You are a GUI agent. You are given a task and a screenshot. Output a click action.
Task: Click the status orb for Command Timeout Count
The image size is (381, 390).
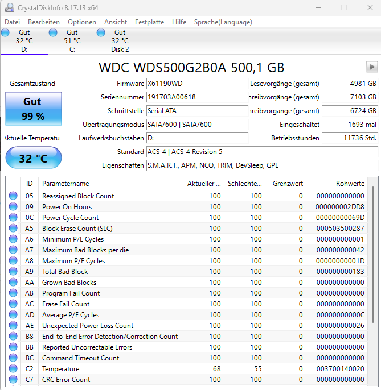13,358
